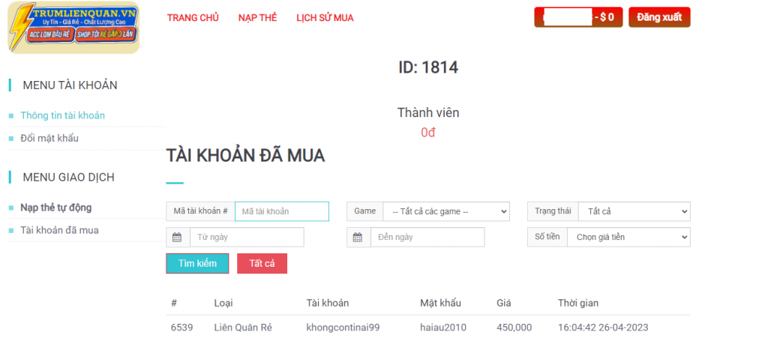Image resolution: width=768 pixels, height=350 pixels.
Task: Select Tài khoản đã mua sidebar link
Action: coord(59,230)
